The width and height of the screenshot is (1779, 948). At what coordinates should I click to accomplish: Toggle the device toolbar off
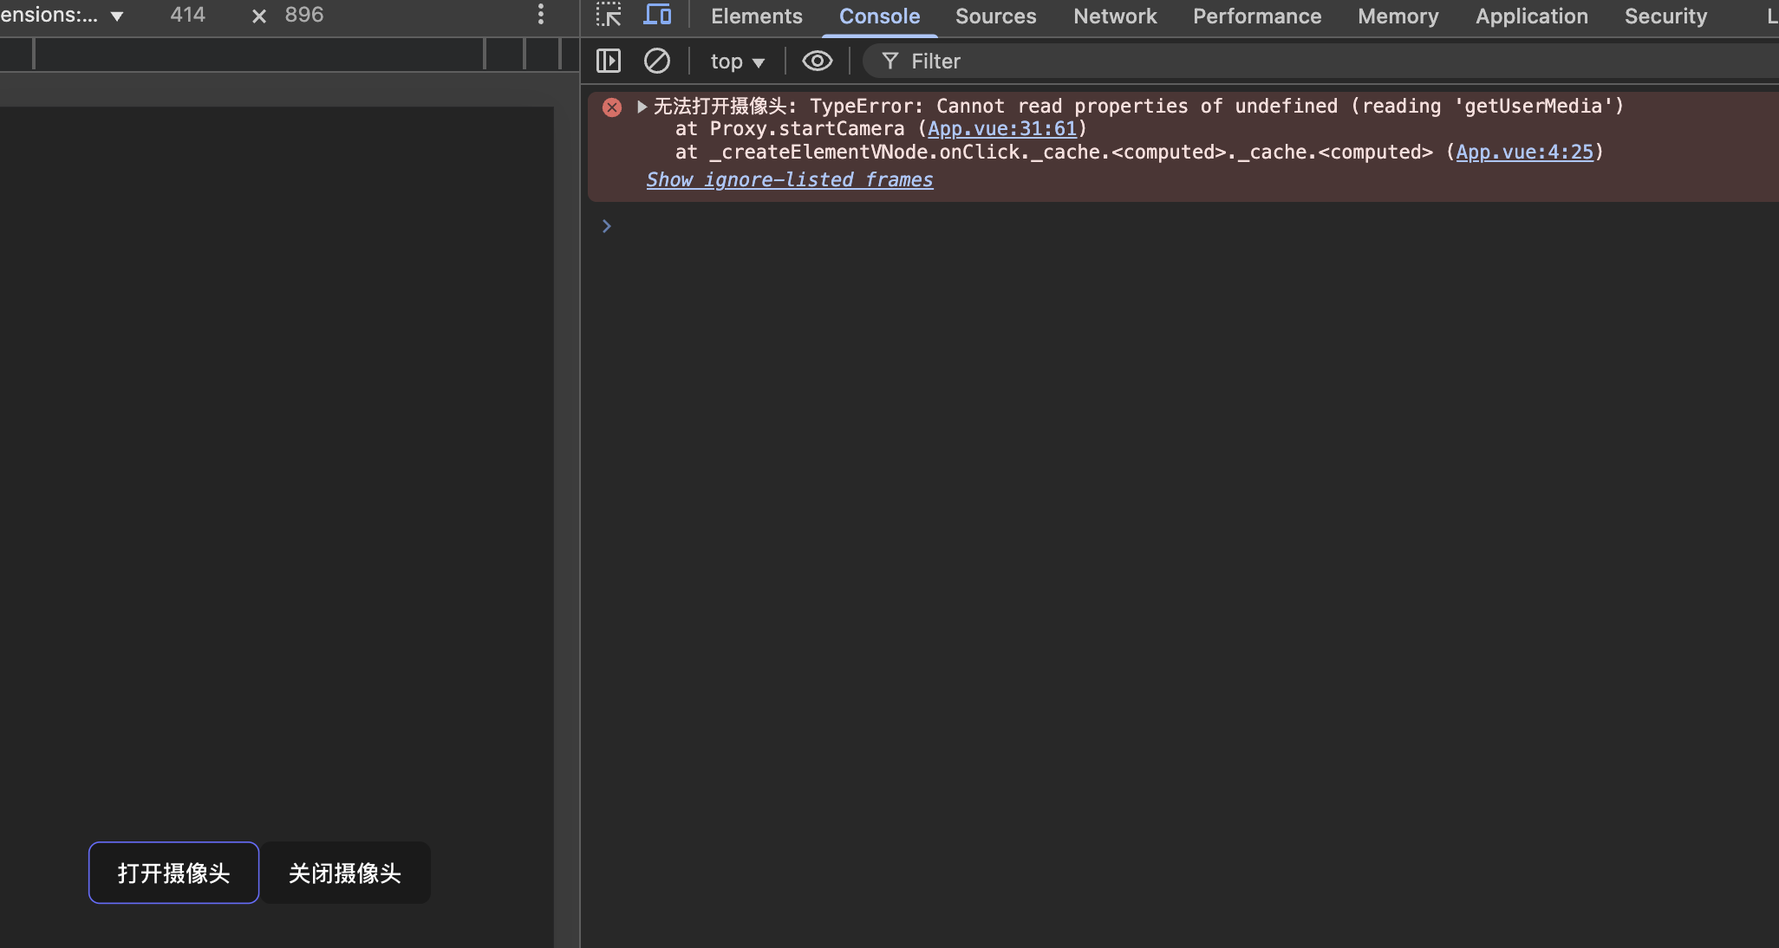click(657, 15)
